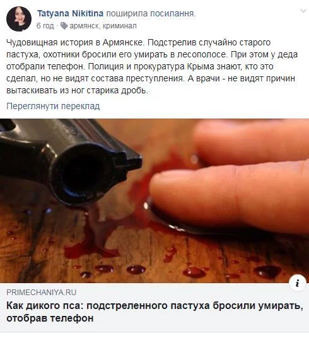Click headline's second line 'отобрав телефон'
This screenshot has height=338, width=309.
click(x=50, y=318)
